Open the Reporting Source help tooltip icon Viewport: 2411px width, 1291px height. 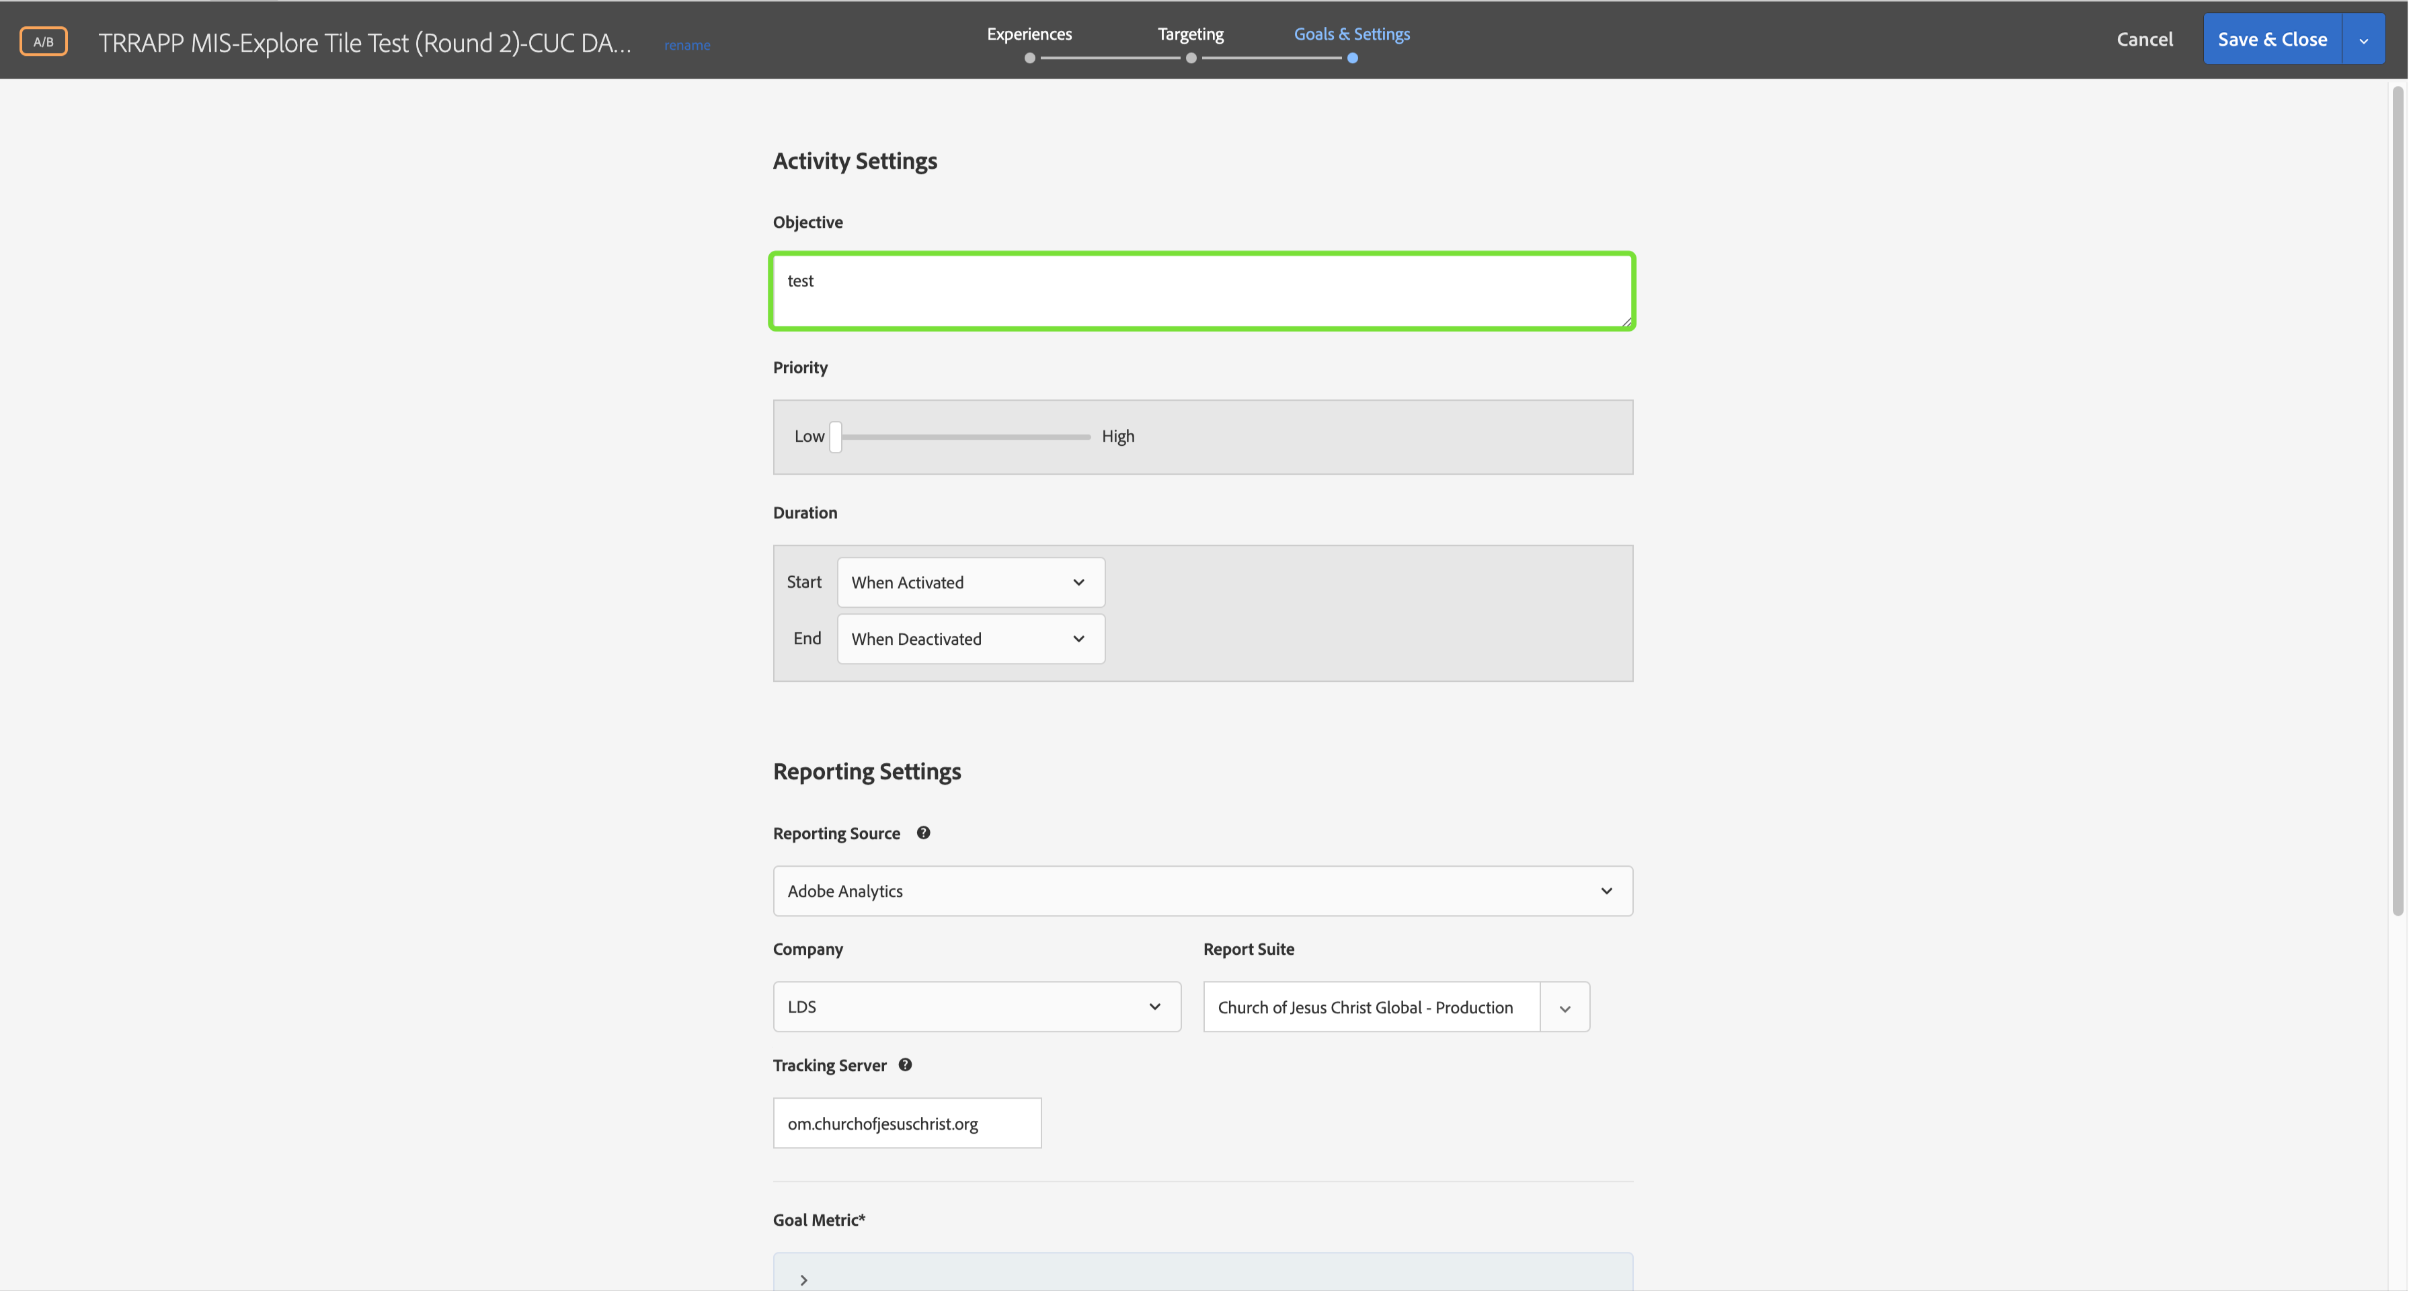(x=923, y=832)
